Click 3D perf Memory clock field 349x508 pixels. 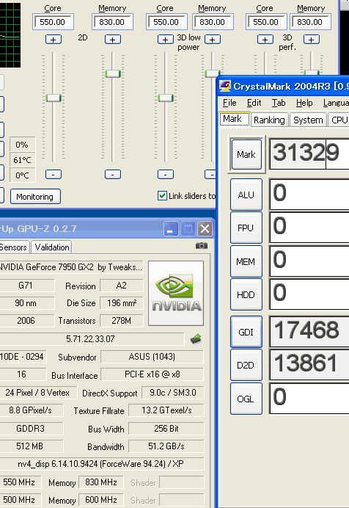(310, 22)
